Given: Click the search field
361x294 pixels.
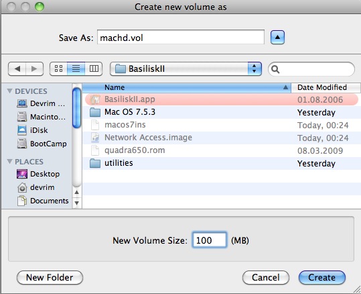Looking at the screenshot, I should (x=311, y=69).
